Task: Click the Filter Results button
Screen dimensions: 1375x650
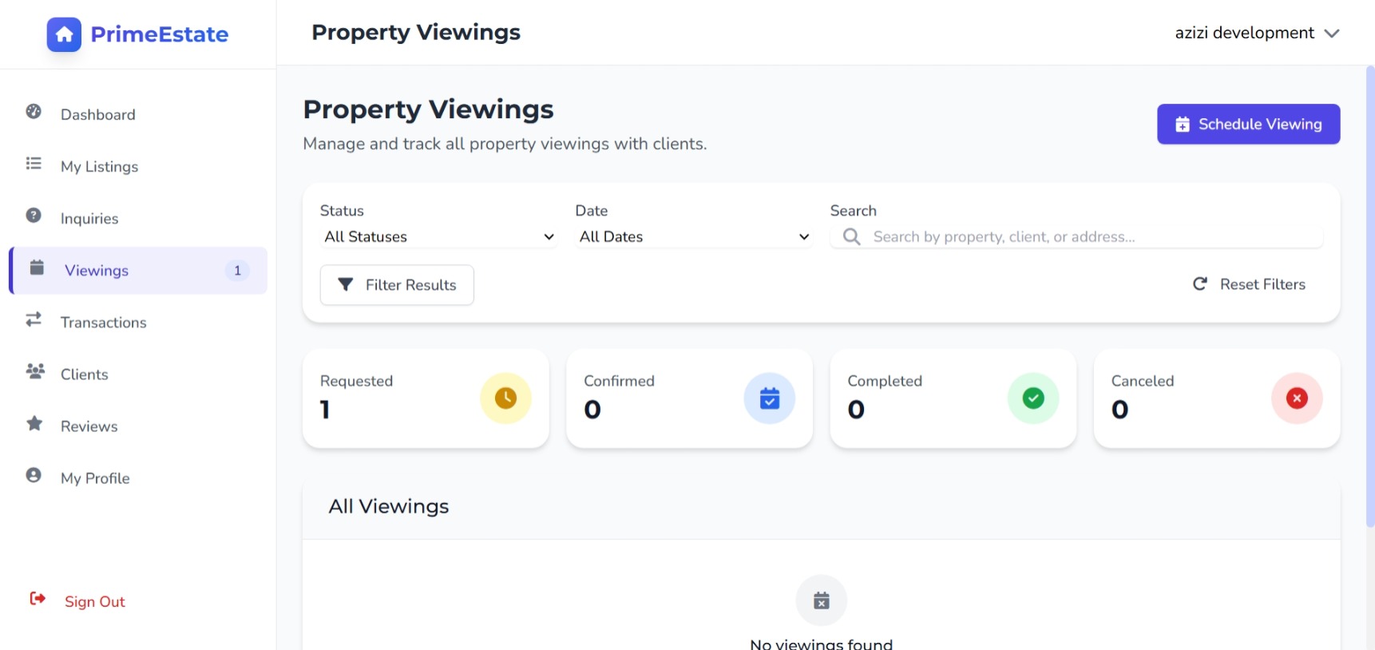Action: pyautogui.click(x=397, y=285)
